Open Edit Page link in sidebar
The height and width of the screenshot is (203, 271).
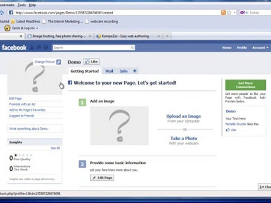15,98
